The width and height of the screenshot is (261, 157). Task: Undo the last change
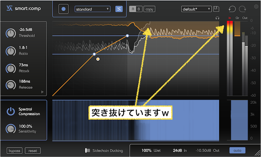tap(232, 9)
